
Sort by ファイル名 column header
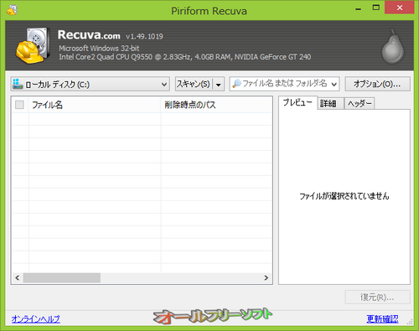[95, 105]
